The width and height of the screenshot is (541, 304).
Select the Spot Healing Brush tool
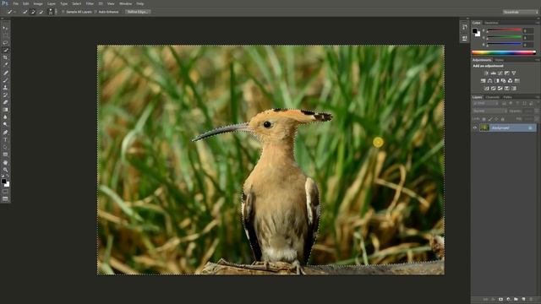pos(5,73)
